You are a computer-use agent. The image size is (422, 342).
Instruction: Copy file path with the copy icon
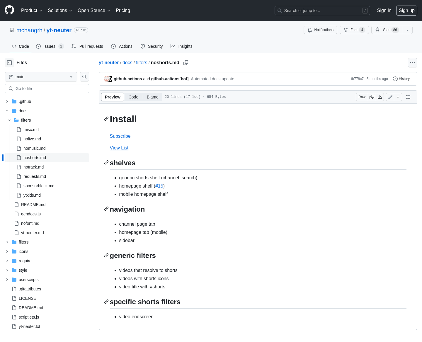pos(186,63)
